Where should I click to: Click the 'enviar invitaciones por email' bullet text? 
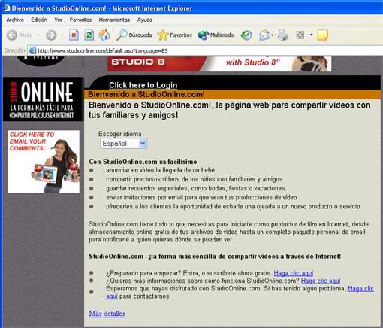point(201,197)
